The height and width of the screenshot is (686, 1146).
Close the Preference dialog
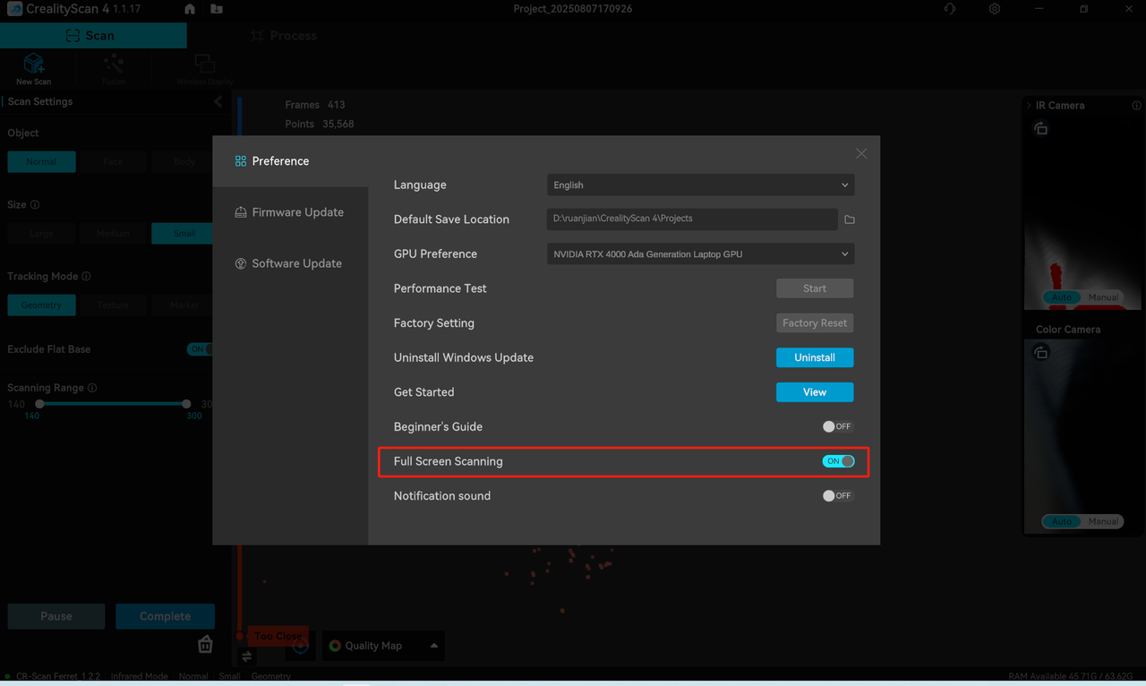point(861,154)
